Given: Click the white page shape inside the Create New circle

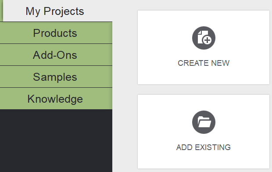Looking at the screenshot, I should (x=201, y=37).
